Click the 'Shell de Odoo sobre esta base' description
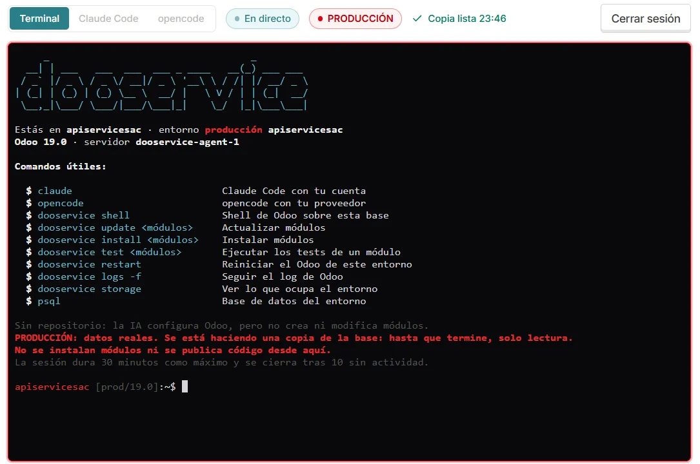Screen dimensions: 700x464 [305, 215]
